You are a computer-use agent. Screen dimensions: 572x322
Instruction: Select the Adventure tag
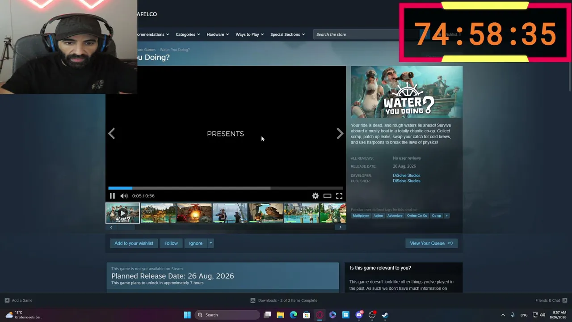395,216
